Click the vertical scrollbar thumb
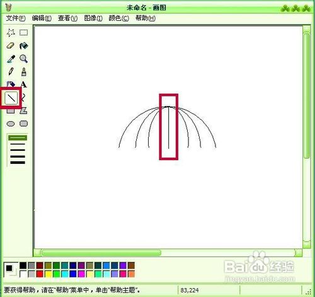 307,96
